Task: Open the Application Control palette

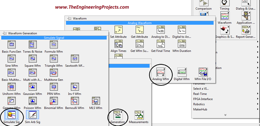Action: click(246, 16)
